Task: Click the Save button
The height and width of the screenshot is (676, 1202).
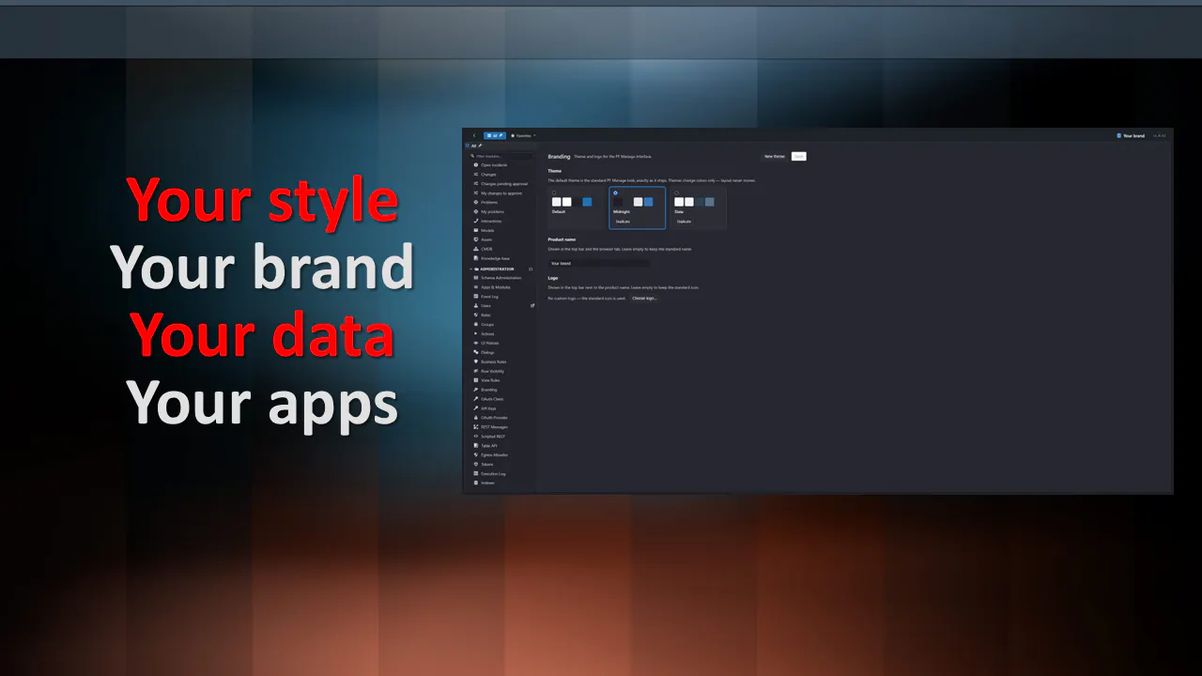Action: [799, 157]
